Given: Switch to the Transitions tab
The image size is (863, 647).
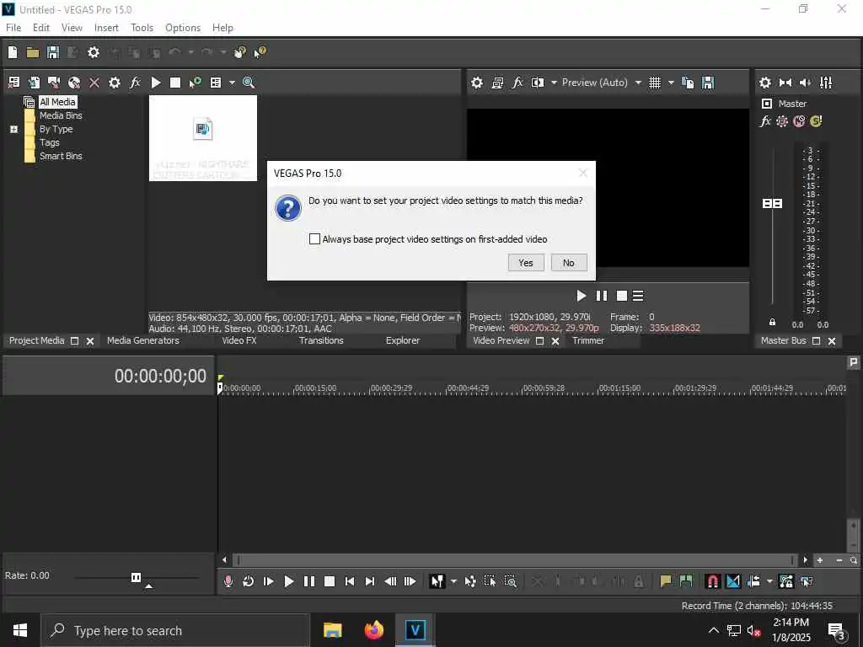Looking at the screenshot, I should pyautogui.click(x=321, y=340).
